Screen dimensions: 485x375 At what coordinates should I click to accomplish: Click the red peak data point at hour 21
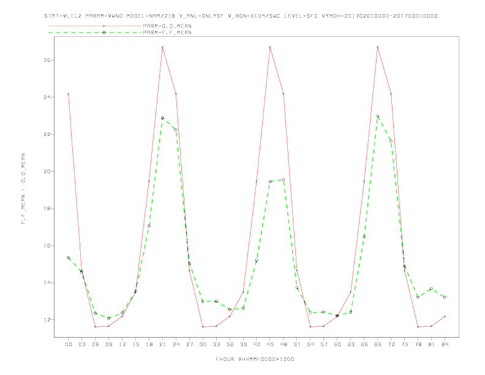[x=162, y=47]
